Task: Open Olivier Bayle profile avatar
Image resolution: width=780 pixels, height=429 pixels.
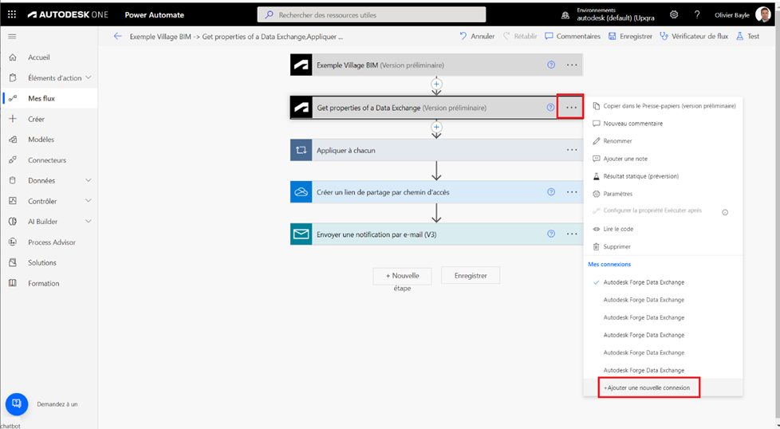Action: (762, 14)
